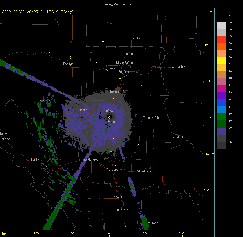243x237 pixels.
Task: Click the yellow diamond marker near RockyMH
Action: coord(70,57)
